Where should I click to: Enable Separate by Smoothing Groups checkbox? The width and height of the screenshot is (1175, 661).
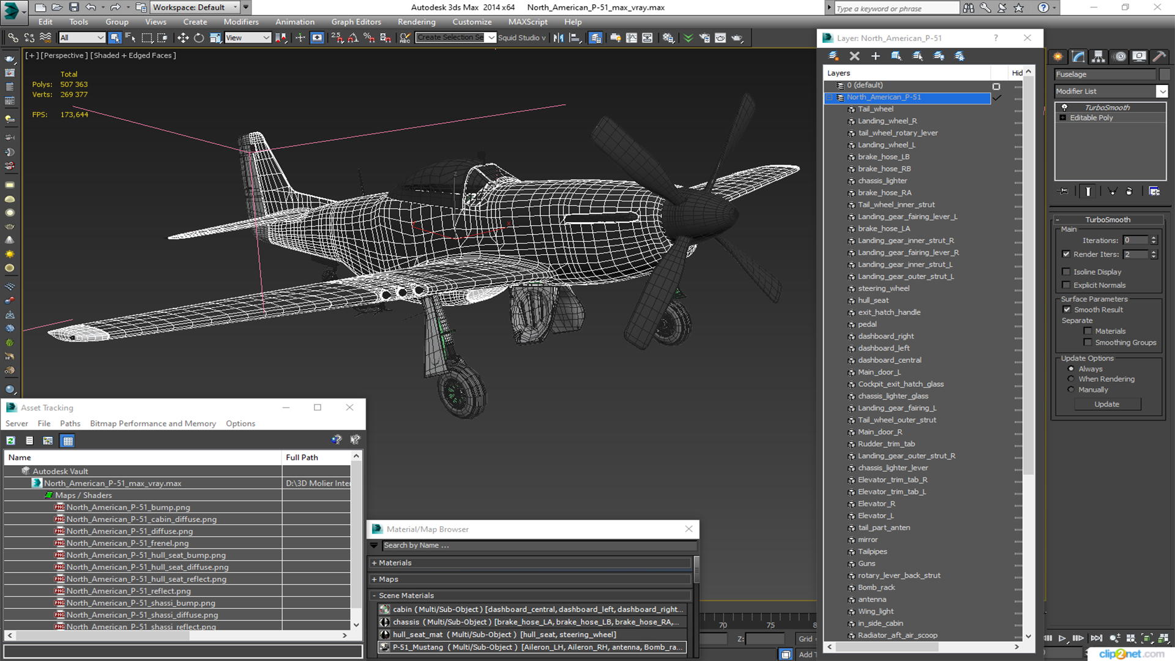coord(1087,343)
